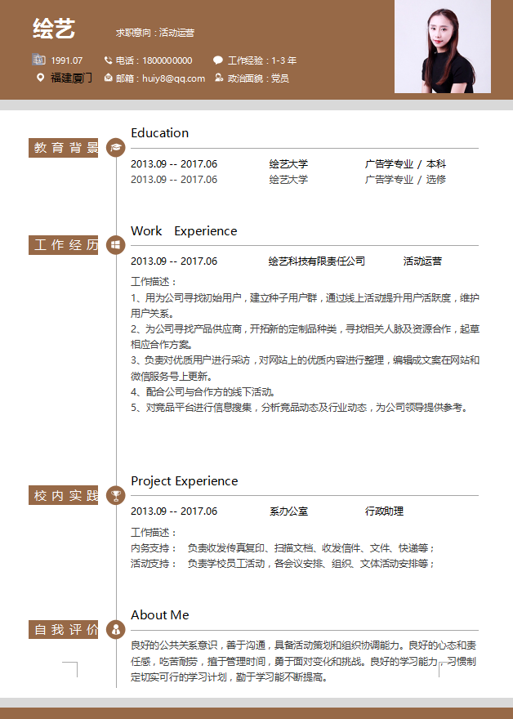Click the trophy icon beside Project Experience

click(116, 495)
